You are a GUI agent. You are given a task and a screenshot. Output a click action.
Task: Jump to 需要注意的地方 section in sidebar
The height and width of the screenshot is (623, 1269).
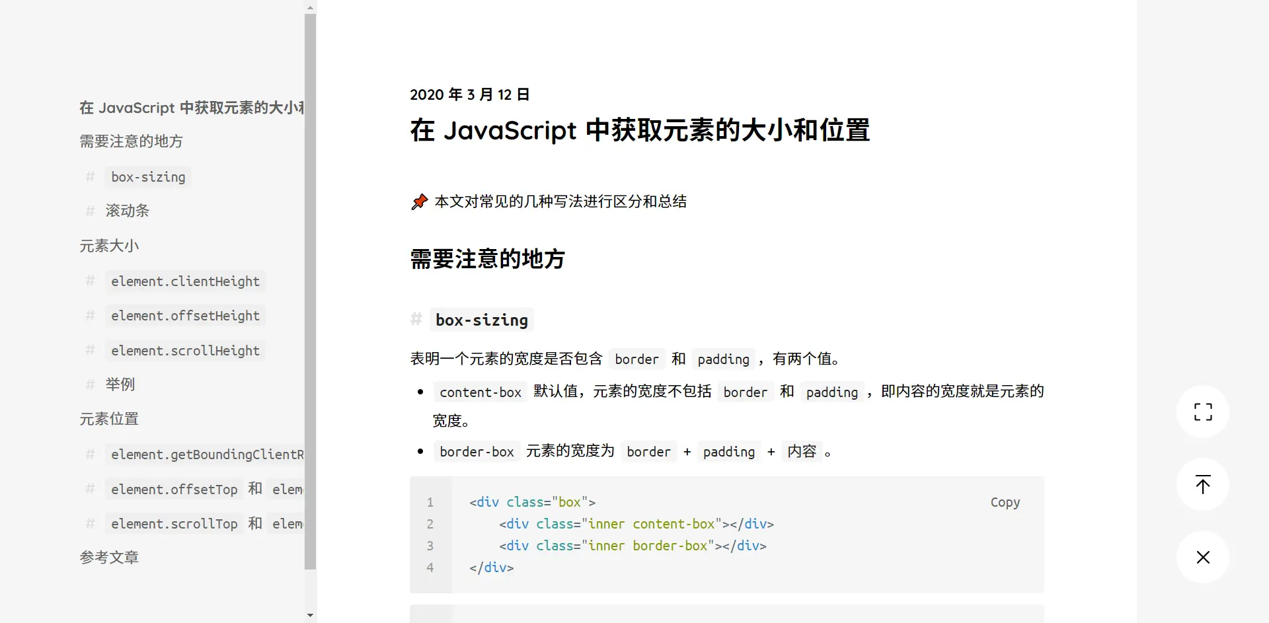(x=131, y=141)
